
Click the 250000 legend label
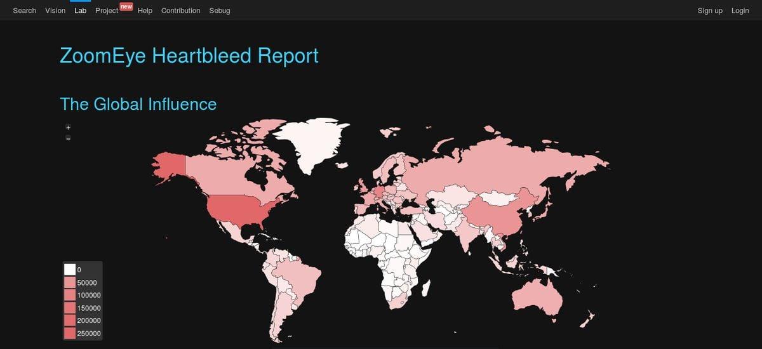point(89,334)
